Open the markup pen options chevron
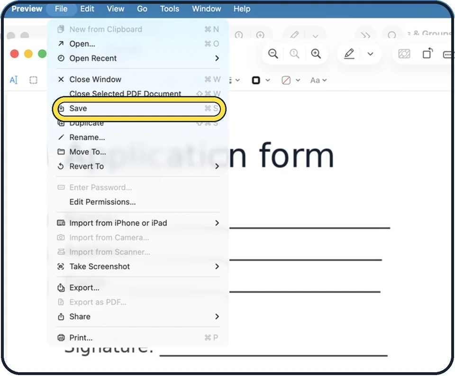 (370, 54)
